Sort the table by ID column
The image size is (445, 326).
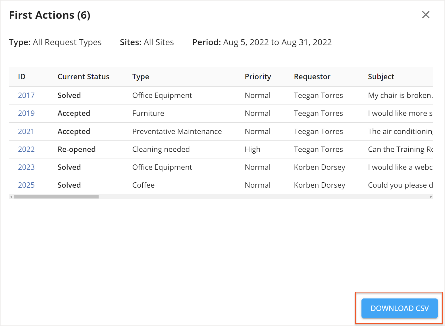point(22,76)
